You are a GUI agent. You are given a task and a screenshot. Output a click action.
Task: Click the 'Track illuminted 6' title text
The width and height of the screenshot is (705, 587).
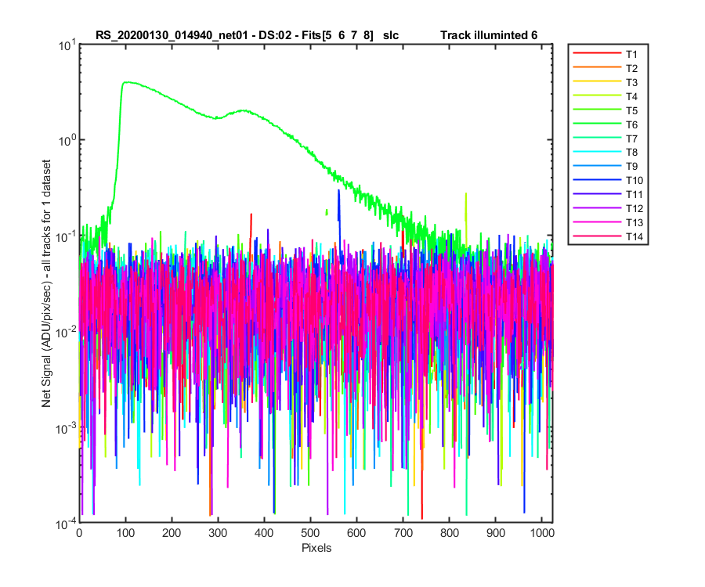point(489,35)
